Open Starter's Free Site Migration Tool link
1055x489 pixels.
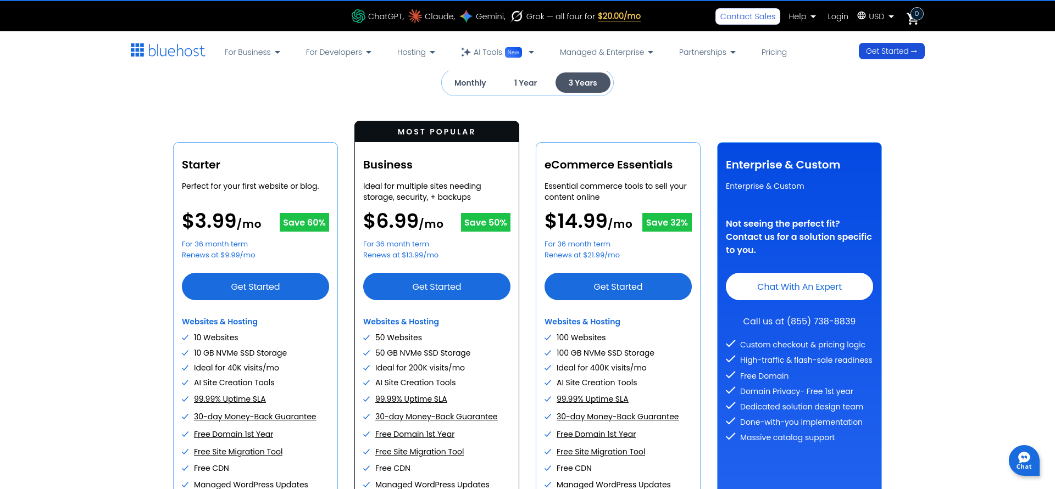point(238,452)
